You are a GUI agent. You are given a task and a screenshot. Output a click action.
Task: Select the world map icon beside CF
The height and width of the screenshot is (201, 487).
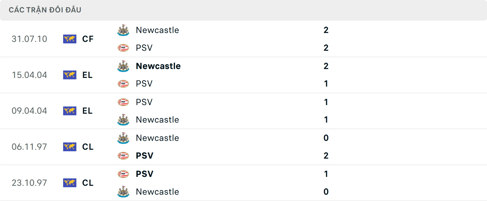point(70,39)
